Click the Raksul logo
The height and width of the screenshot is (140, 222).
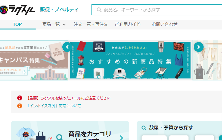point(18,9)
